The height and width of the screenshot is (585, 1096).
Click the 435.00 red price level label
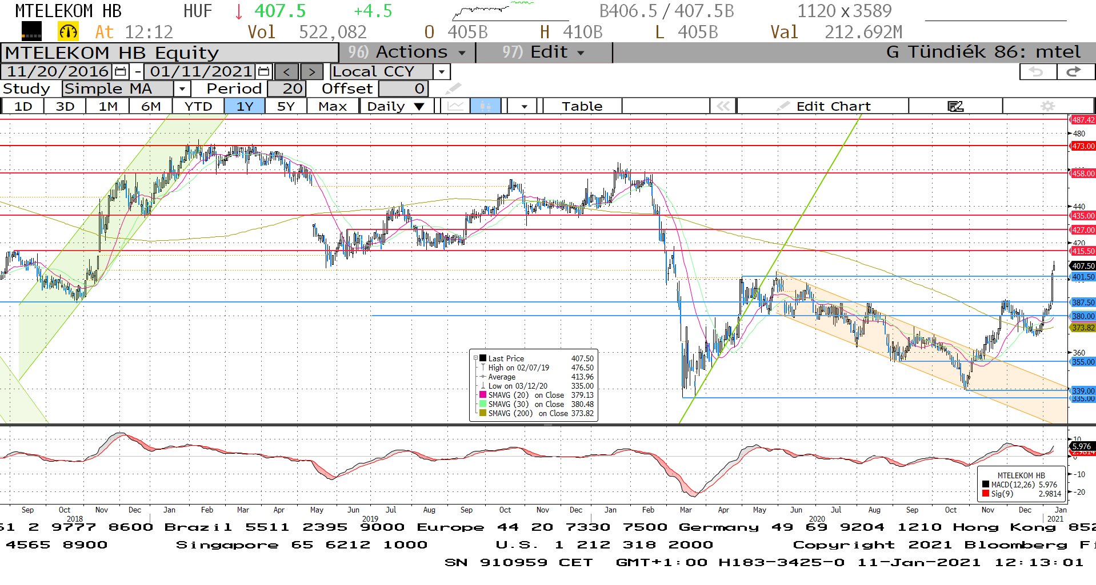(x=1082, y=216)
